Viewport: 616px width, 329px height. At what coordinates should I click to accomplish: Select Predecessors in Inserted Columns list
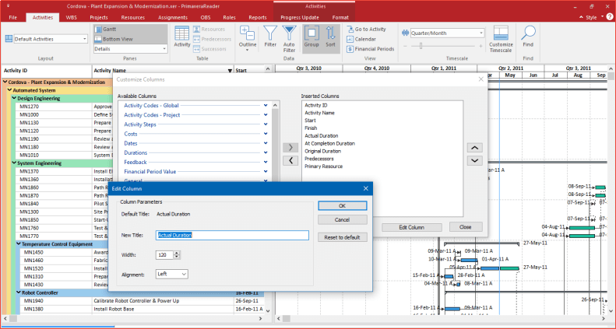[x=319, y=159]
